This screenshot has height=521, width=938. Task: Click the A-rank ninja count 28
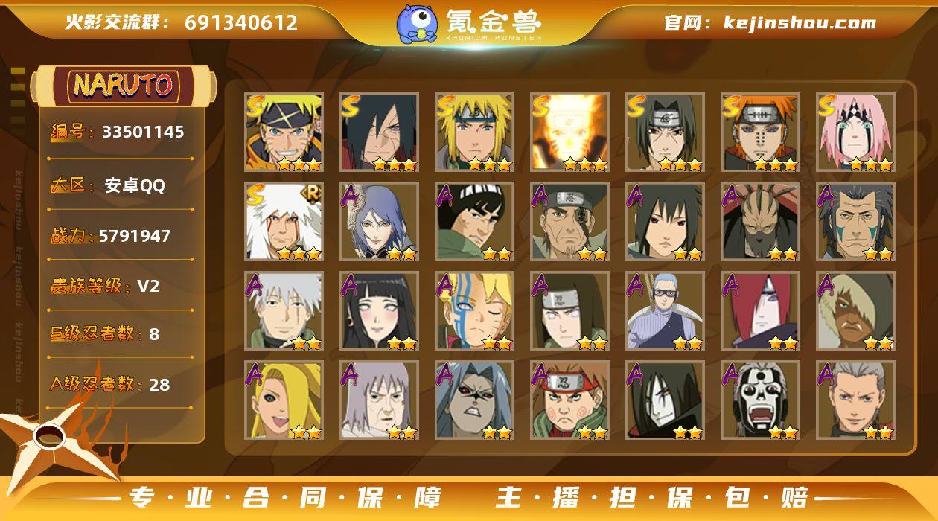click(159, 385)
